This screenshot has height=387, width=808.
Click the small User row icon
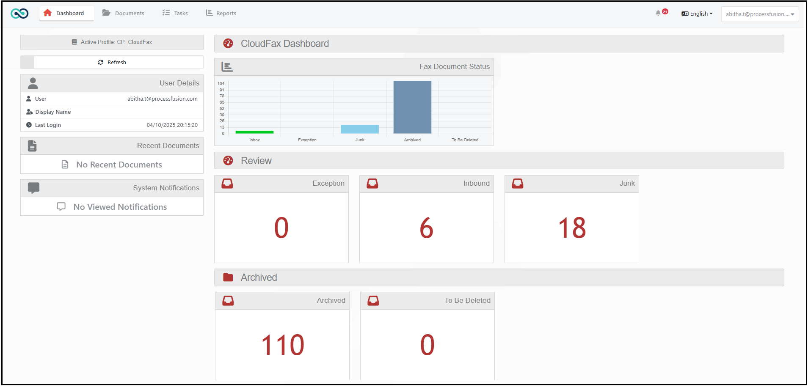coord(29,99)
